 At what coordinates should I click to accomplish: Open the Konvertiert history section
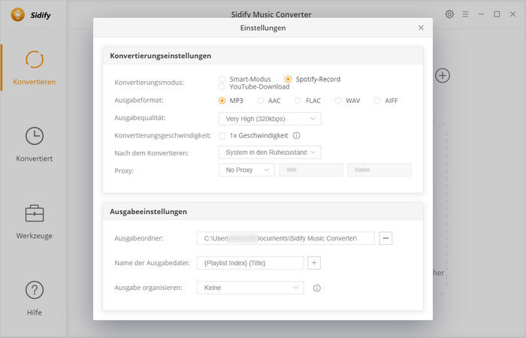point(35,144)
